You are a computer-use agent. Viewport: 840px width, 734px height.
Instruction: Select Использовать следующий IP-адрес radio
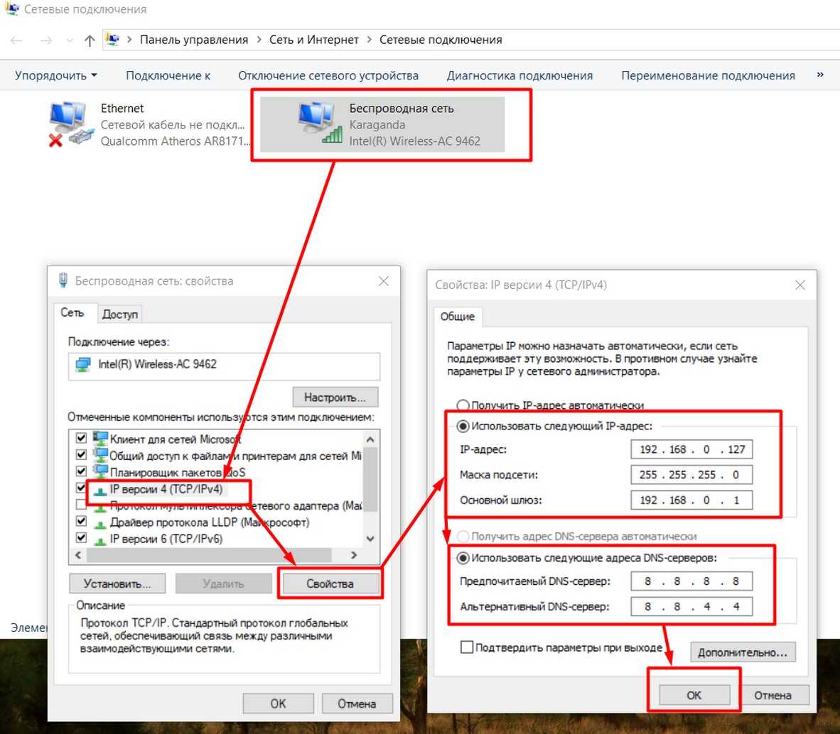(x=463, y=426)
